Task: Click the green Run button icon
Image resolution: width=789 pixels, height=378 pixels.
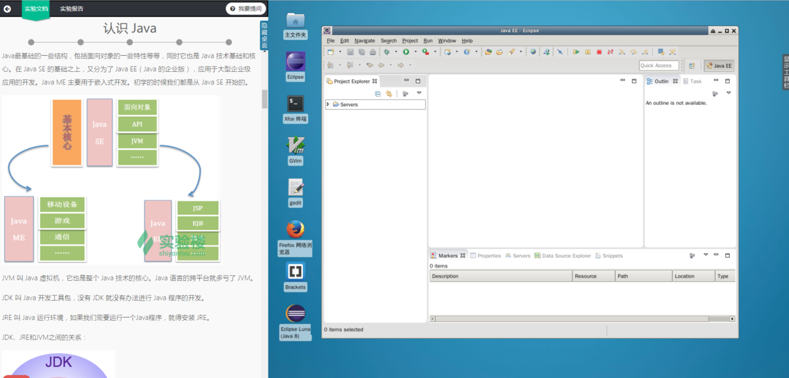Action: (x=406, y=52)
